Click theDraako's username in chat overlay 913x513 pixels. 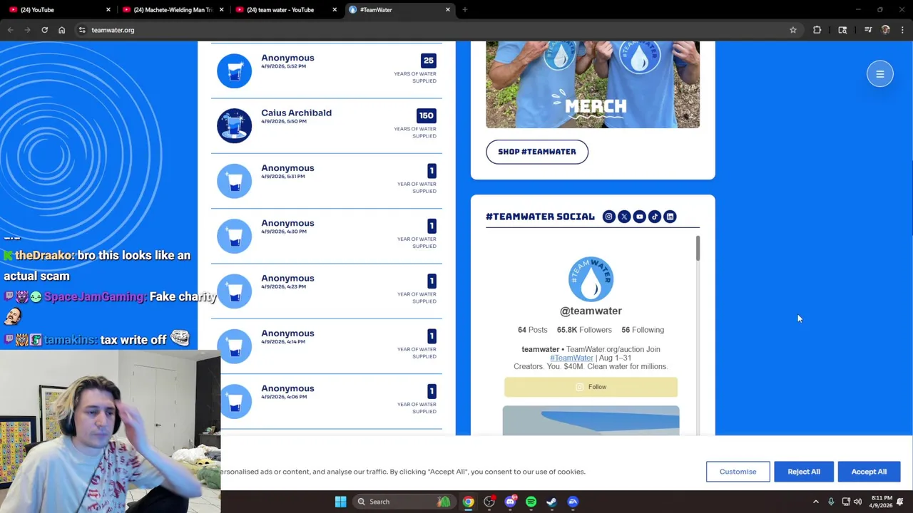point(43,255)
